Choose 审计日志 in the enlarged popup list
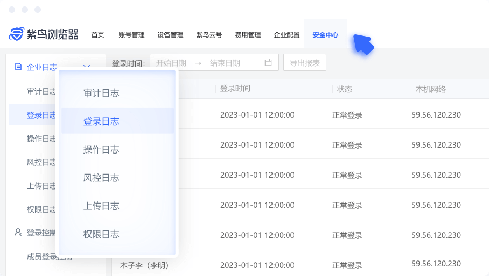The image size is (489, 276). click(x=101, y=93)
